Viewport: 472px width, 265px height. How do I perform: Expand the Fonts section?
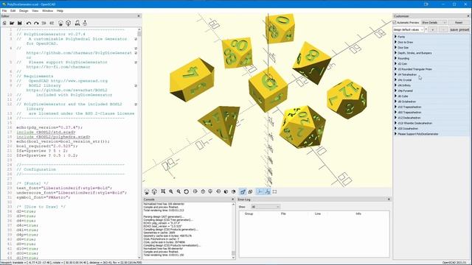[431, 37]
